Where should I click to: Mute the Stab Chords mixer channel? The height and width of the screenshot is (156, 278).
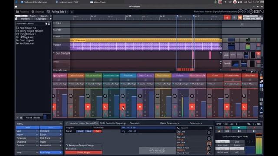coord(140,107)
